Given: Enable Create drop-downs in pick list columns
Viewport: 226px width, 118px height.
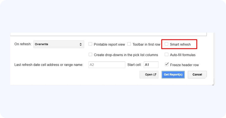Looking at the screenshot, I should pyautogui.click(x=90, y=55).
